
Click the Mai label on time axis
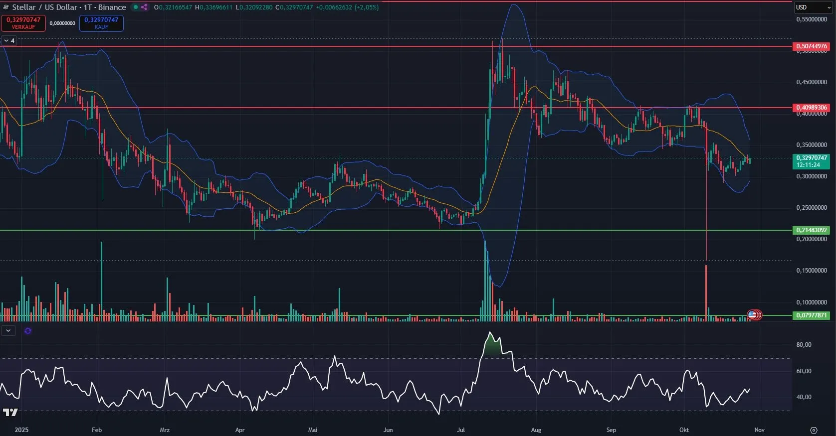pos(313,430)
